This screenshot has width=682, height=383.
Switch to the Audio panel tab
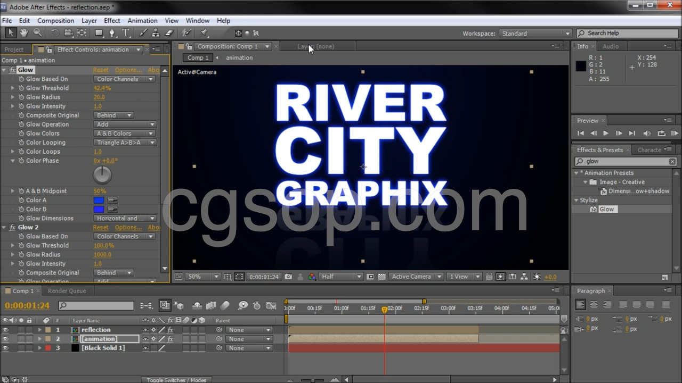coord(611,46)
